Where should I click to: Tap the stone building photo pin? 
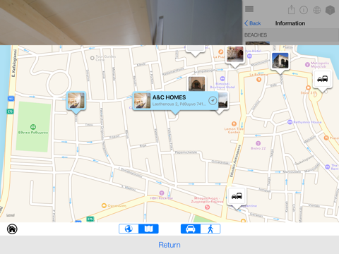[x=280, y=61]
